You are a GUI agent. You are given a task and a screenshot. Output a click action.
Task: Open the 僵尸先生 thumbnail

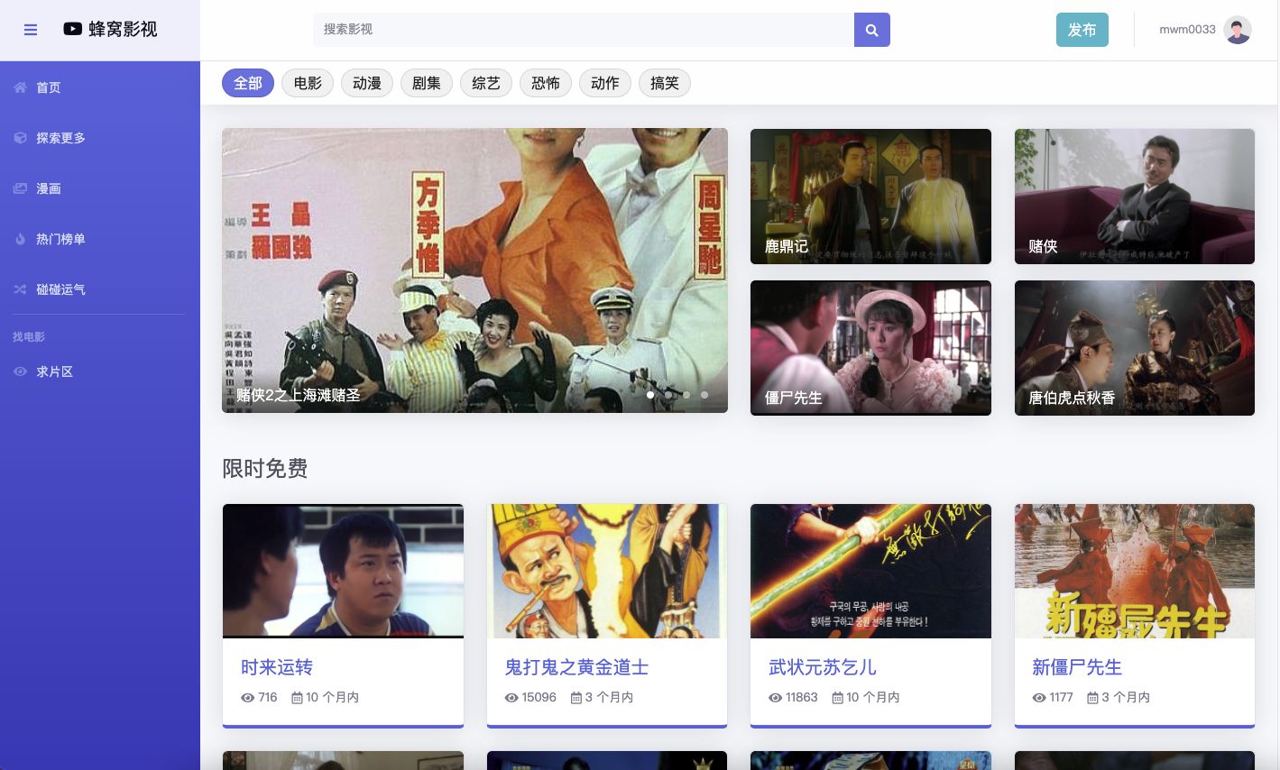(870, 348)
